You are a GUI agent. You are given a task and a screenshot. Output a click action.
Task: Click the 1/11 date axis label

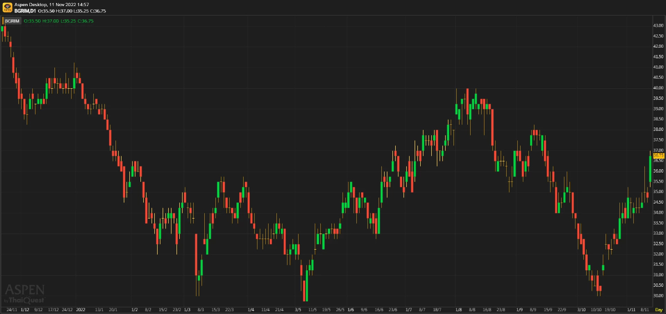click(x=632, y=309)
